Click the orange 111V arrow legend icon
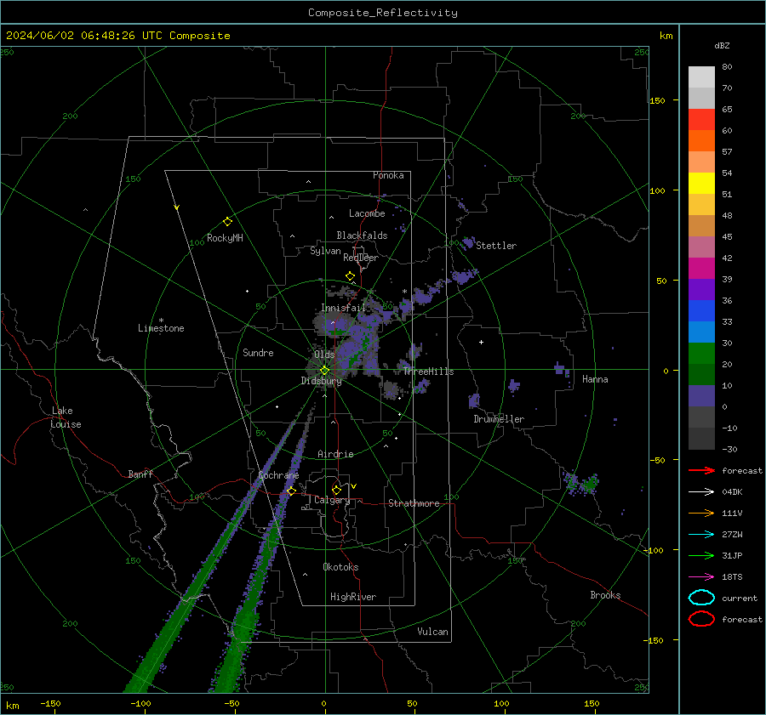 701,513
